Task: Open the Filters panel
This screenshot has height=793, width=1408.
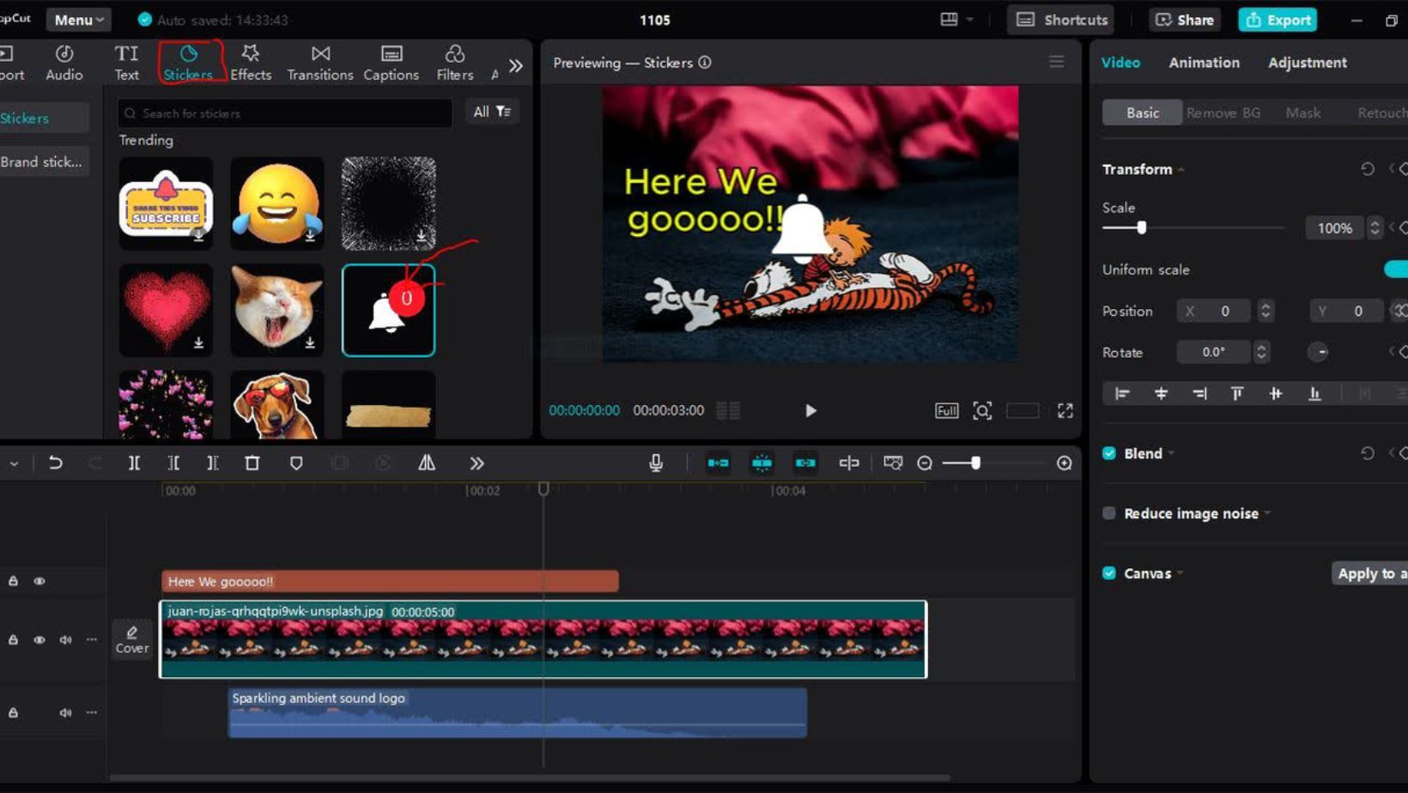Action: 455,63
